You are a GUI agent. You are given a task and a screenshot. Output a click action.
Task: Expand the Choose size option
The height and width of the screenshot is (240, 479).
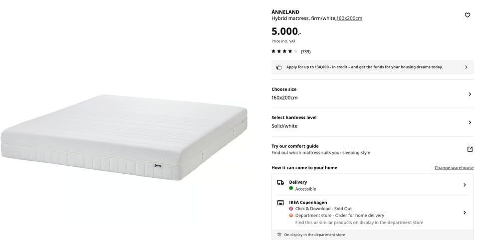(470, 94)
